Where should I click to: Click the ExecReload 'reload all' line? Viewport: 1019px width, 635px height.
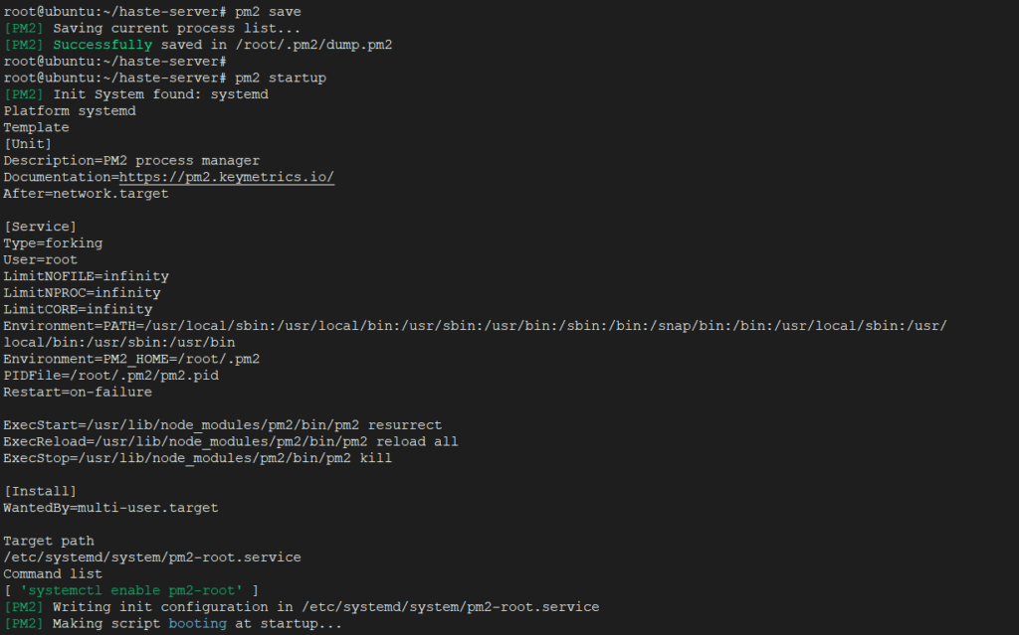231,441
